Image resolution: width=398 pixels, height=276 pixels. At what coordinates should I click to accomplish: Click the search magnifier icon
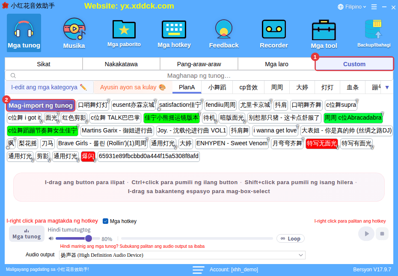13,76
